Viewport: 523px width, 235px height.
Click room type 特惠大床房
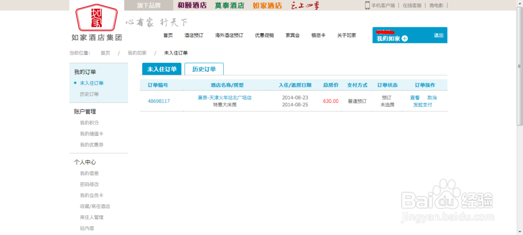pos(224,105)
